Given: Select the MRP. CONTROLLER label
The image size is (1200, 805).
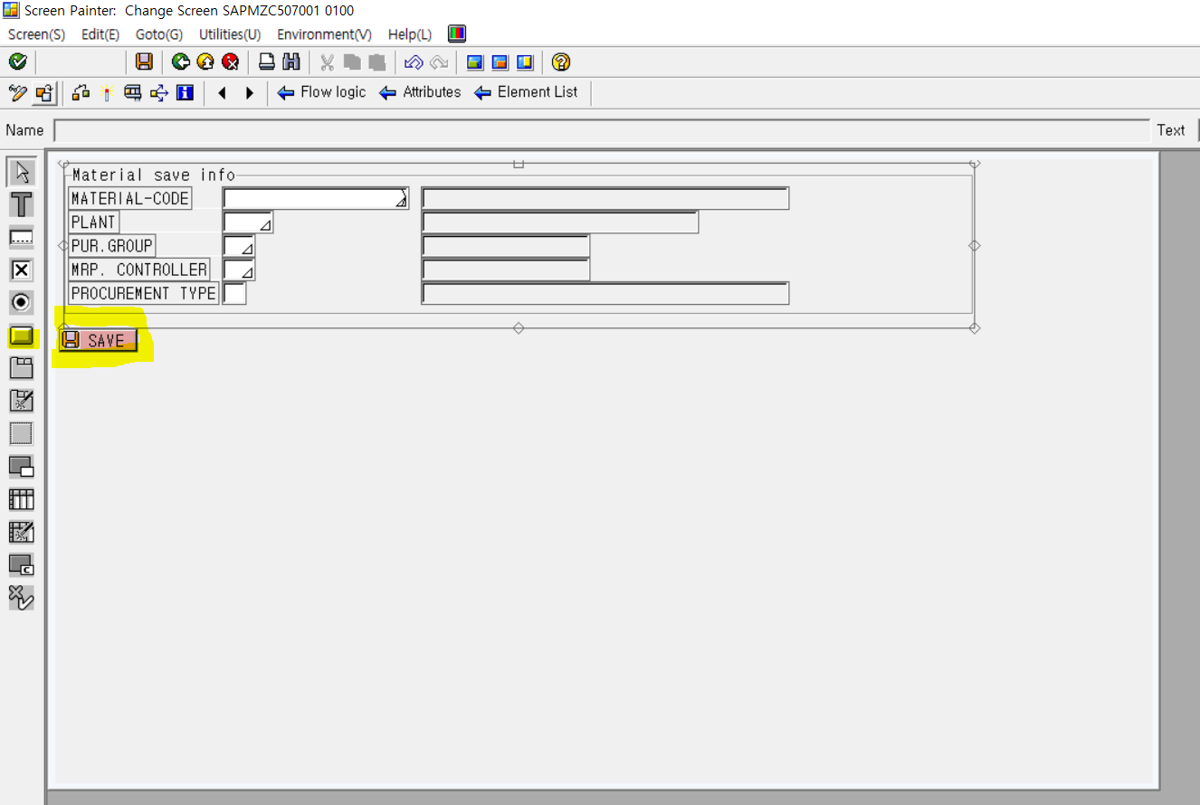Looking at the screenshot, I should point(139,270).
